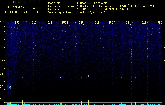The height and width of the screenshot is (105, 165).
Task: Click the Observer field label
Action: pos(53,3)
